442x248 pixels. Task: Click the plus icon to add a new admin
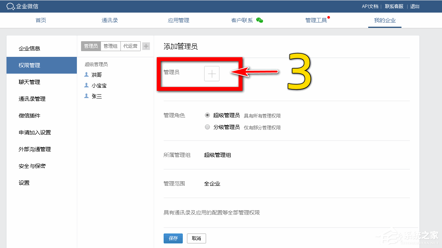(x=212, y=73)
